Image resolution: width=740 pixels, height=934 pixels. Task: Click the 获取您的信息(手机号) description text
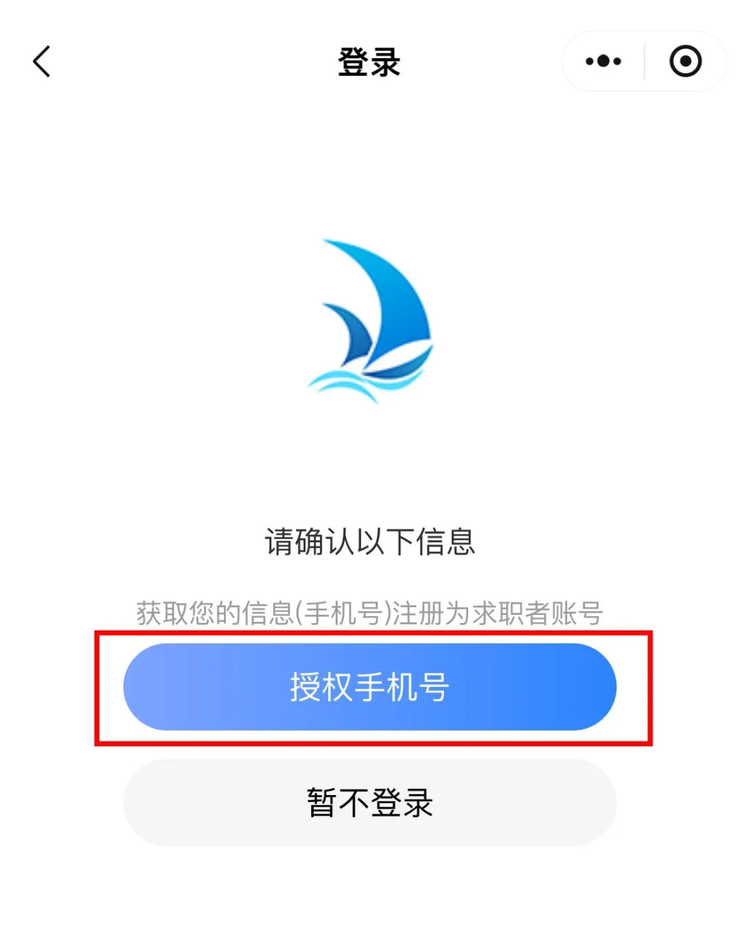point(264,613)
